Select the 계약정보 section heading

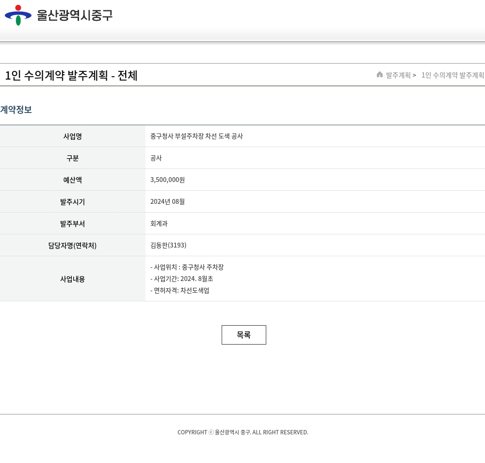click(x=16, y=110)
